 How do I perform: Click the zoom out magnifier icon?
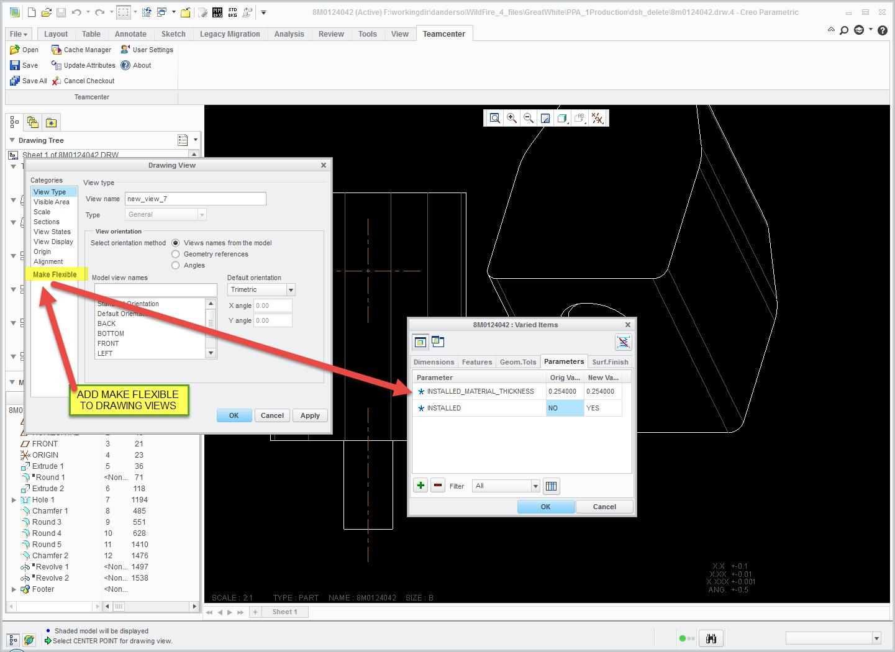click(x=529, y=118)
